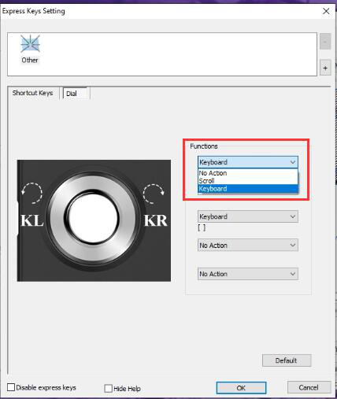Click the KL counterclockwise rotation arrow

point(31,193)
